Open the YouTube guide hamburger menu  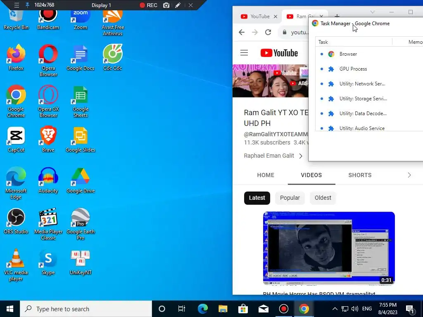tap(244, 52)
